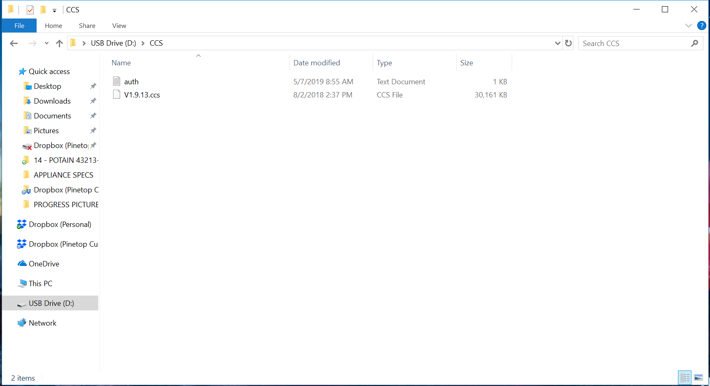Screen dimensions: 710x386
Task: Open OneDrive in the navigation pane
Action: pyautogui.click(x=44, y=264)
